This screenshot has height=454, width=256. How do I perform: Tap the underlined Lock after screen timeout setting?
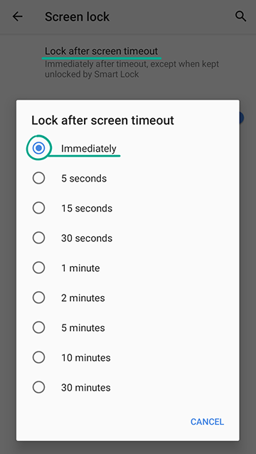point(101,51)
